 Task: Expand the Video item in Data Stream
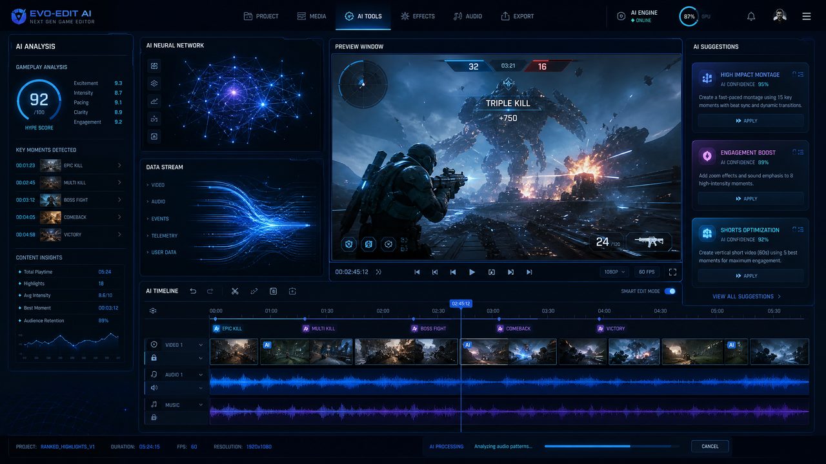[x=156, y=185]
